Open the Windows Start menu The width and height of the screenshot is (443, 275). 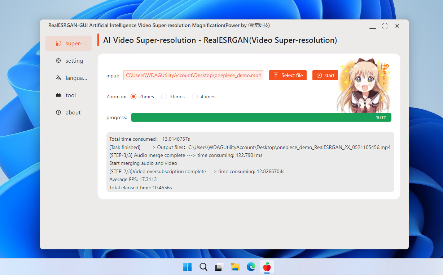[188, 267]
